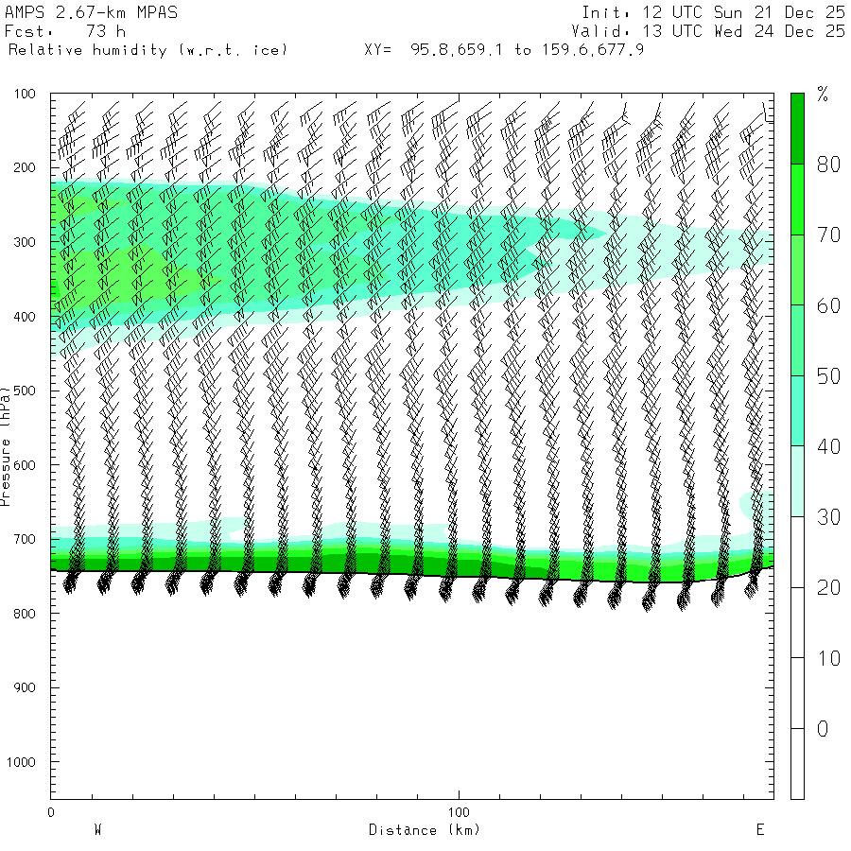Viewport: 851px width, 851px height.
Task: Click the 70 colorbar value label
Action: click(x=828, y=235)
